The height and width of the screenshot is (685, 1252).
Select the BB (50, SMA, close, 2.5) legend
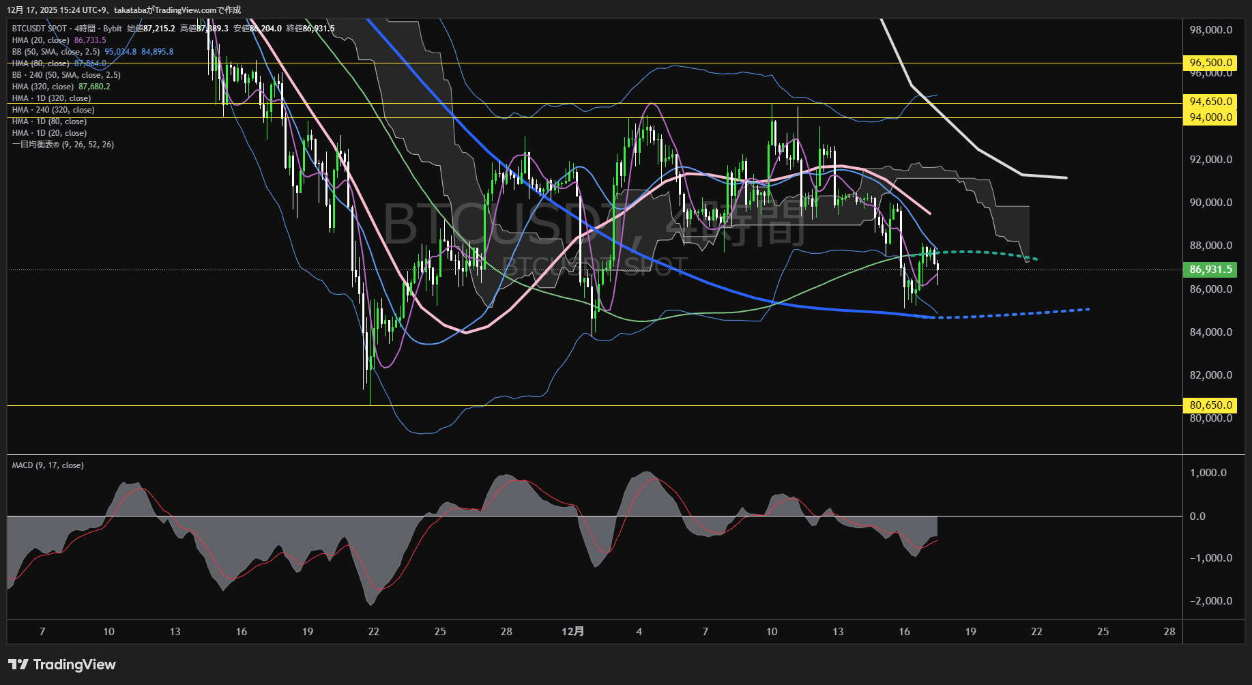pyautogui.click(x=56, y=52)
